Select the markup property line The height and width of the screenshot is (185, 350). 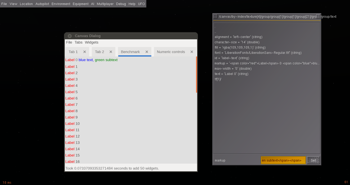coord(267,63)
